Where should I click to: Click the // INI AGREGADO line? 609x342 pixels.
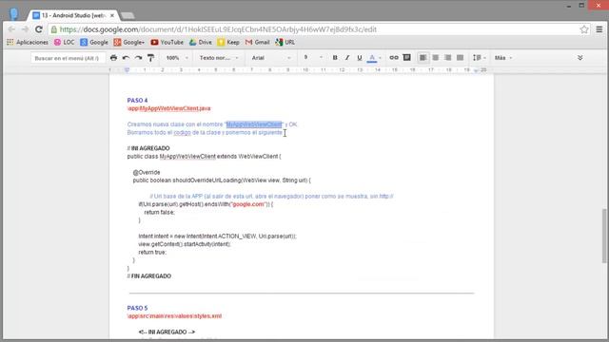(148, 148)
